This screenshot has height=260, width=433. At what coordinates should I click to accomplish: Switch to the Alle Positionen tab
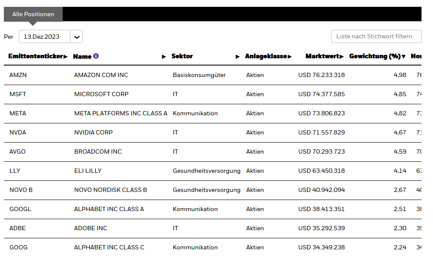pos(33,14)
